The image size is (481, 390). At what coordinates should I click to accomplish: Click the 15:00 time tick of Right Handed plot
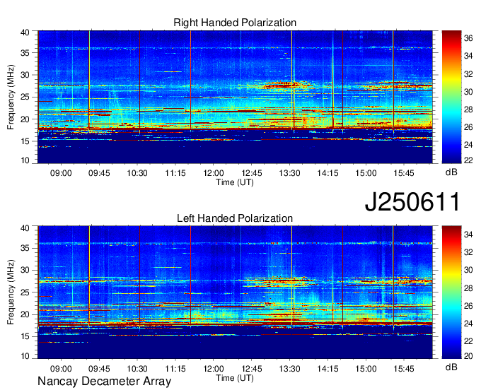click(x=366, y=173)
